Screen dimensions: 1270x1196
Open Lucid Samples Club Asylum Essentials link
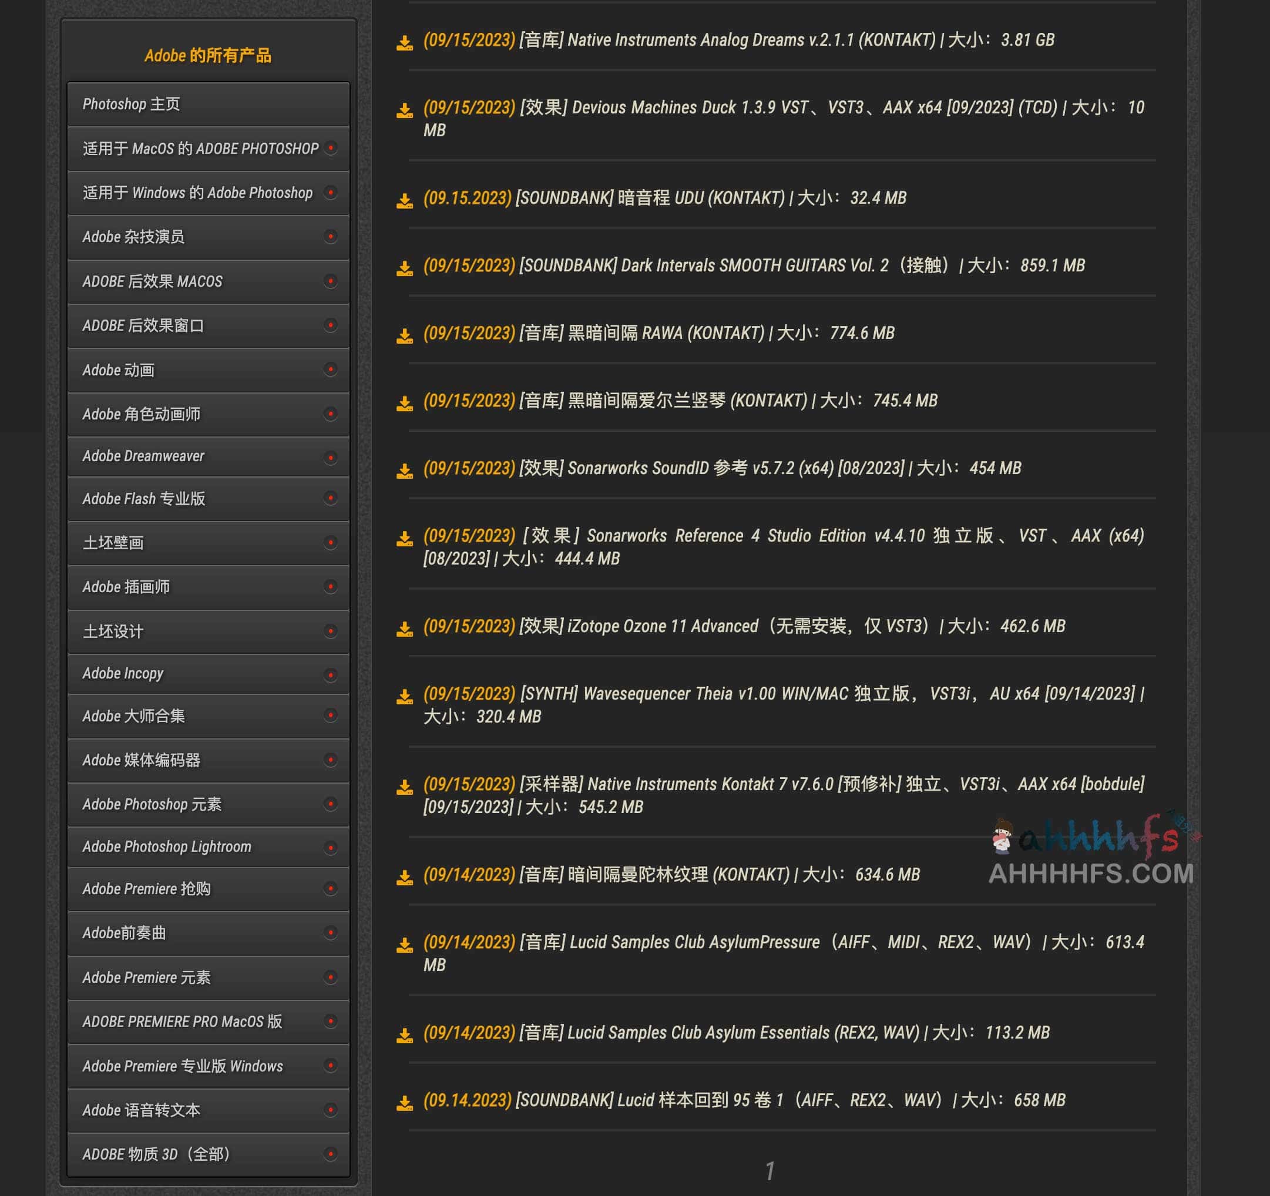[736, 1033]
